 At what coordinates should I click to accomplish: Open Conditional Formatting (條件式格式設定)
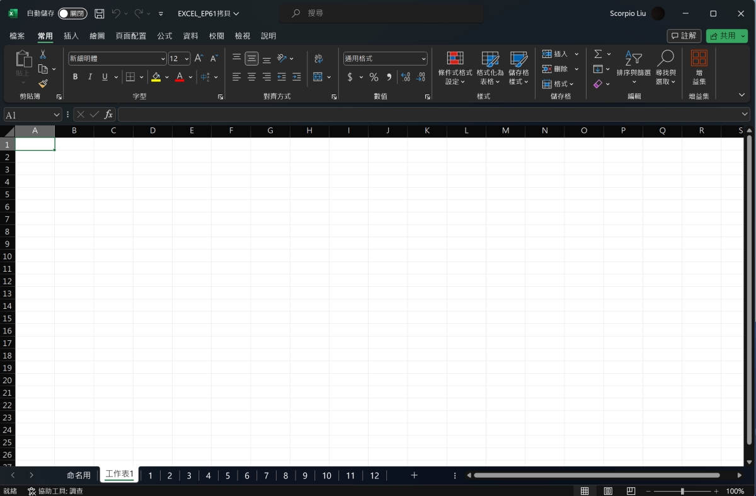(x=455, y=68)
